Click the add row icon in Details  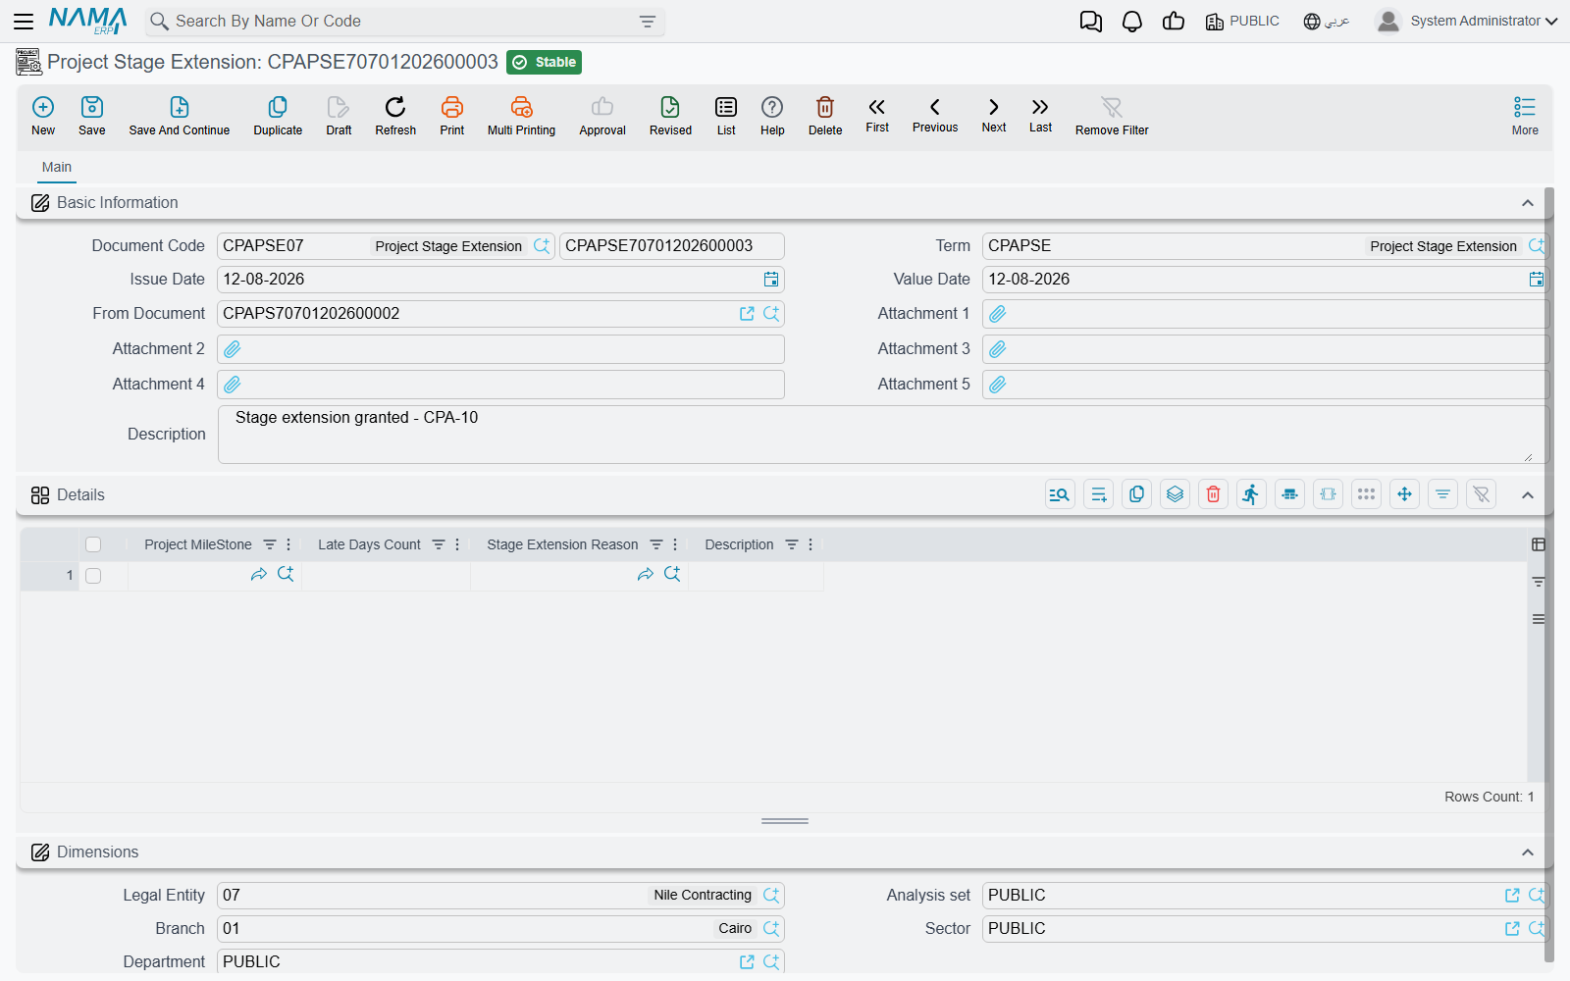[1098, 494]
